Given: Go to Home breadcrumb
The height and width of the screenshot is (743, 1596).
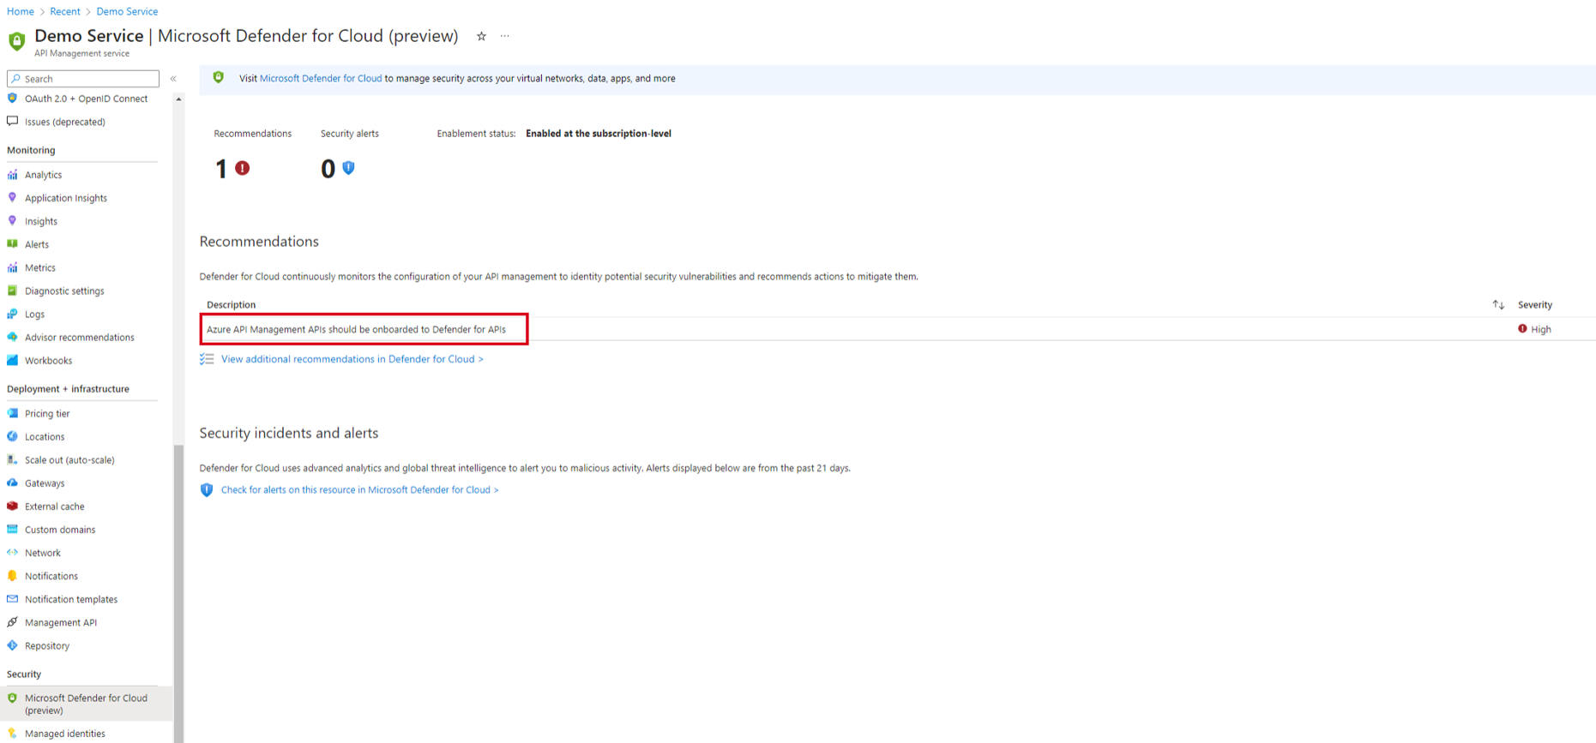Looking at the screenshot, I should coord(21,11).
